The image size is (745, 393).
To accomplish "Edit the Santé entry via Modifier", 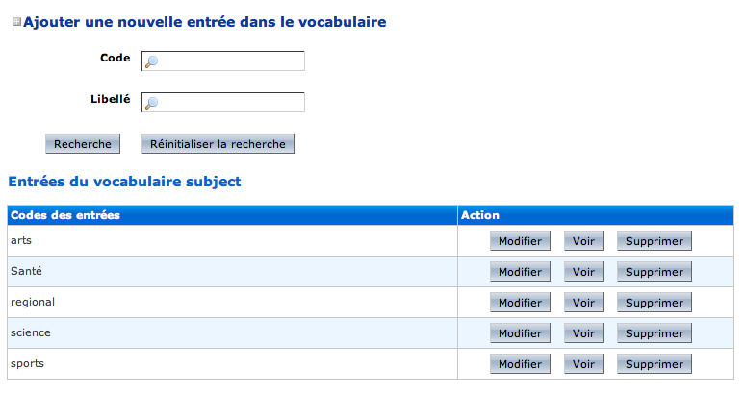I will 520,272.
